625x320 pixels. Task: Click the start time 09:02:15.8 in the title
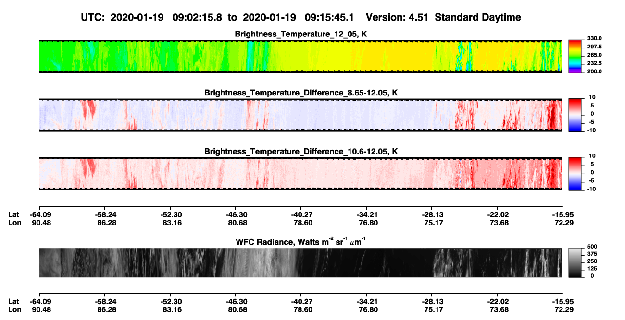pos(198,18)
